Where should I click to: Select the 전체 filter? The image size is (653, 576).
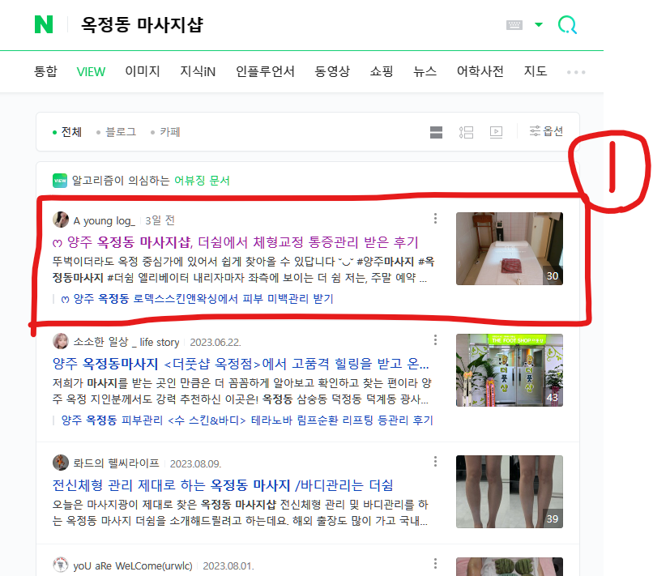(67, 132)
